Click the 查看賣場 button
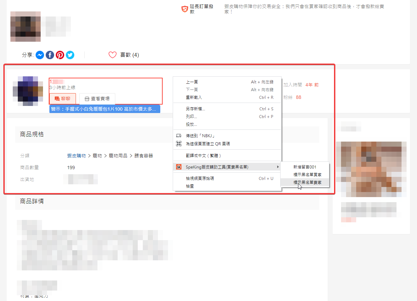417x301 pixels. (97, 99)
